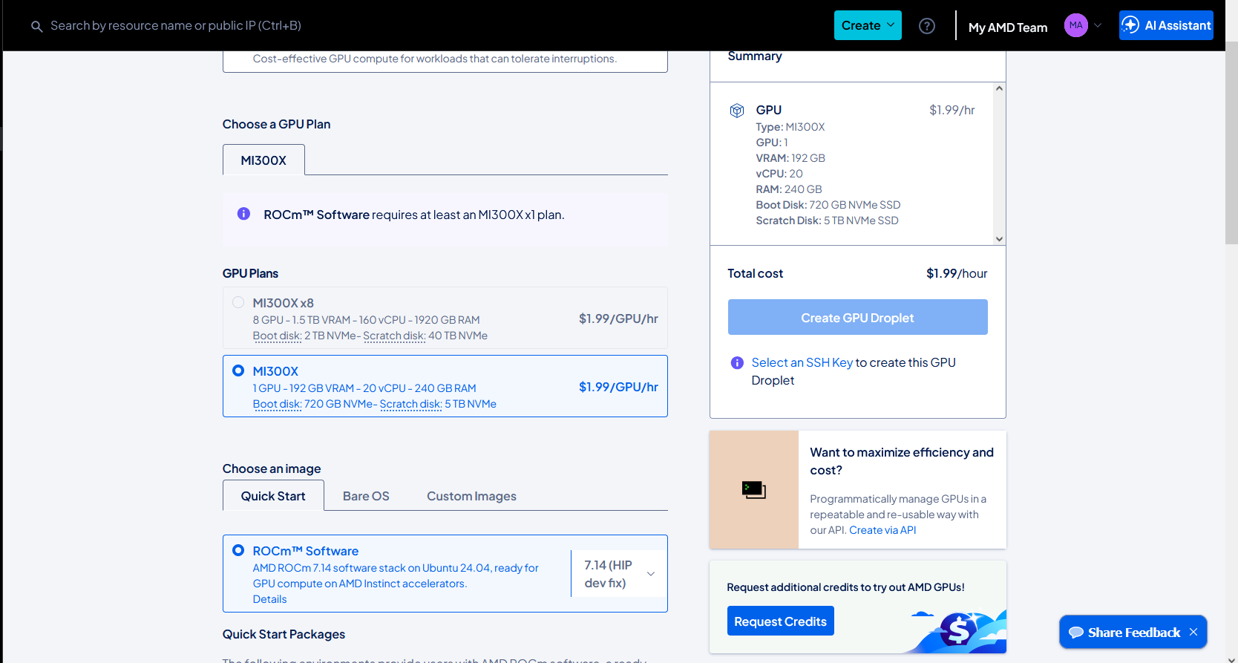Image resolution: width=1238 pixels, height=663 pixels.
Task: Switch to the Quick Start image tab
Action: click(273, 496)
